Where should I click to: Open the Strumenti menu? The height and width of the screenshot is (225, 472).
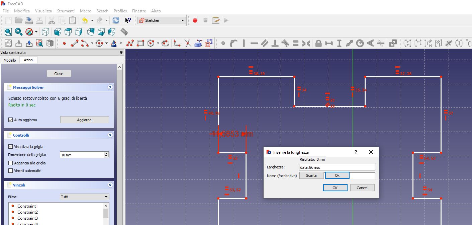coord(66,11)
